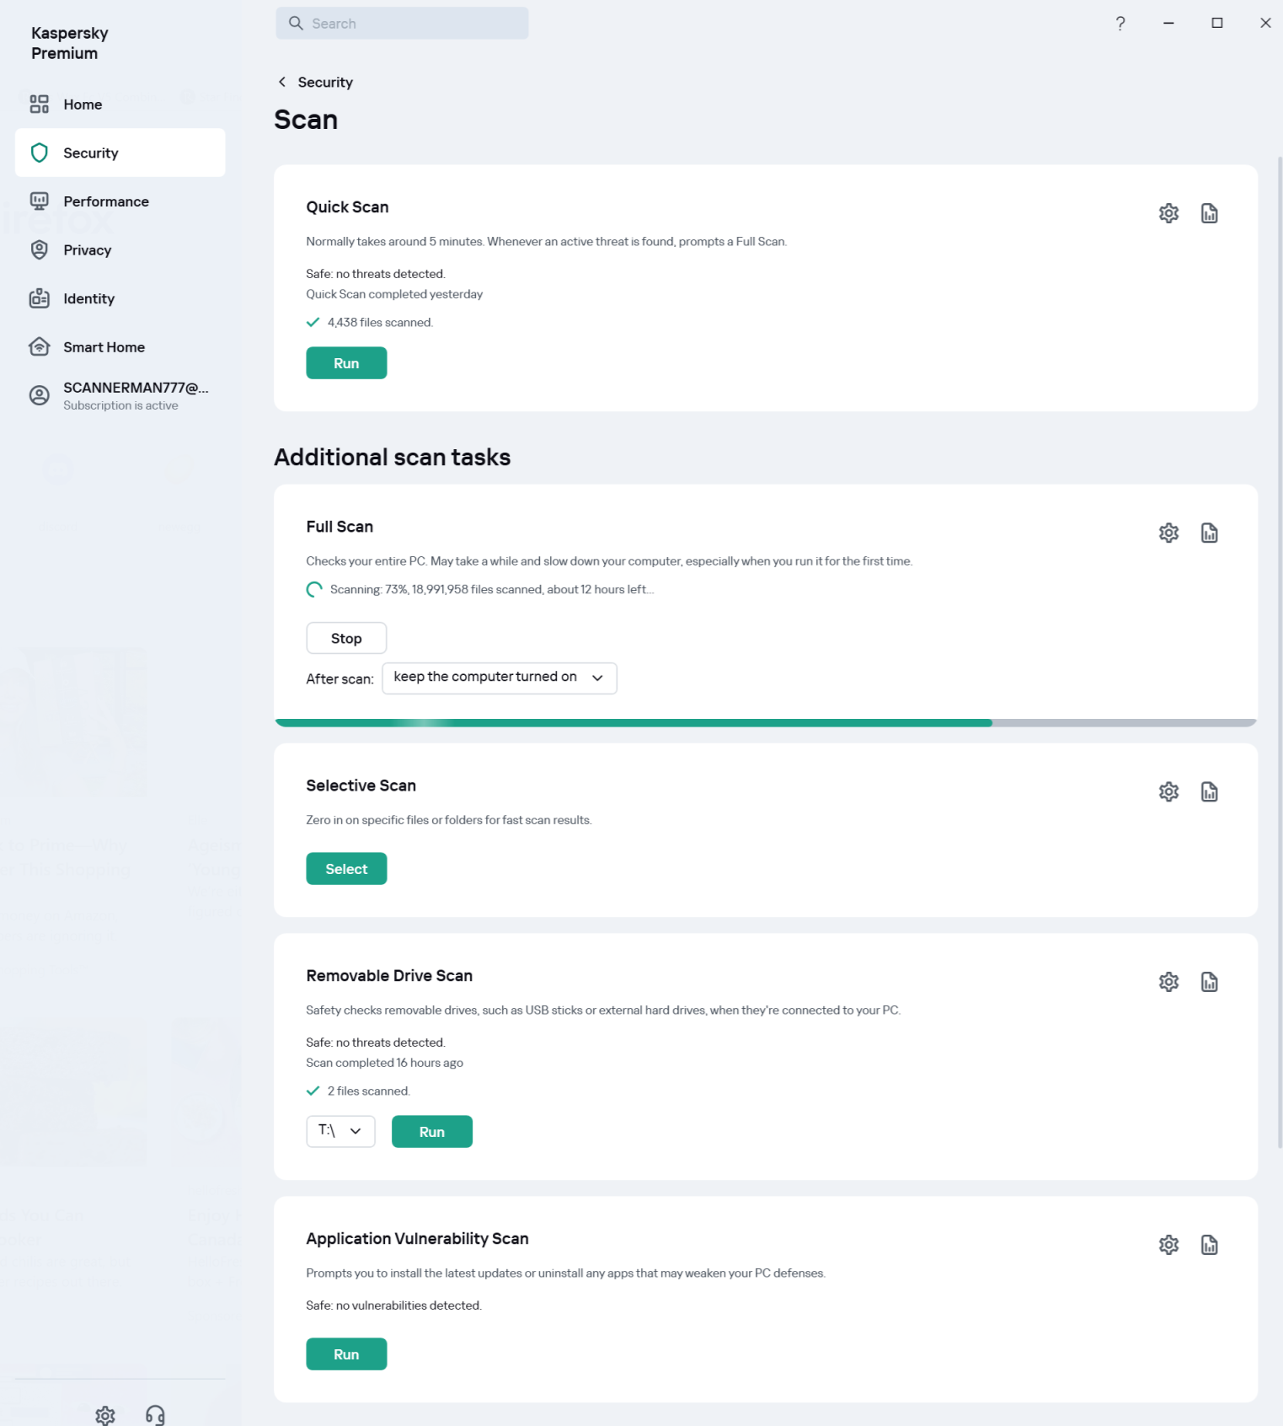Open Identity section
1283x1426 pixels.
[x=120, y=298]
